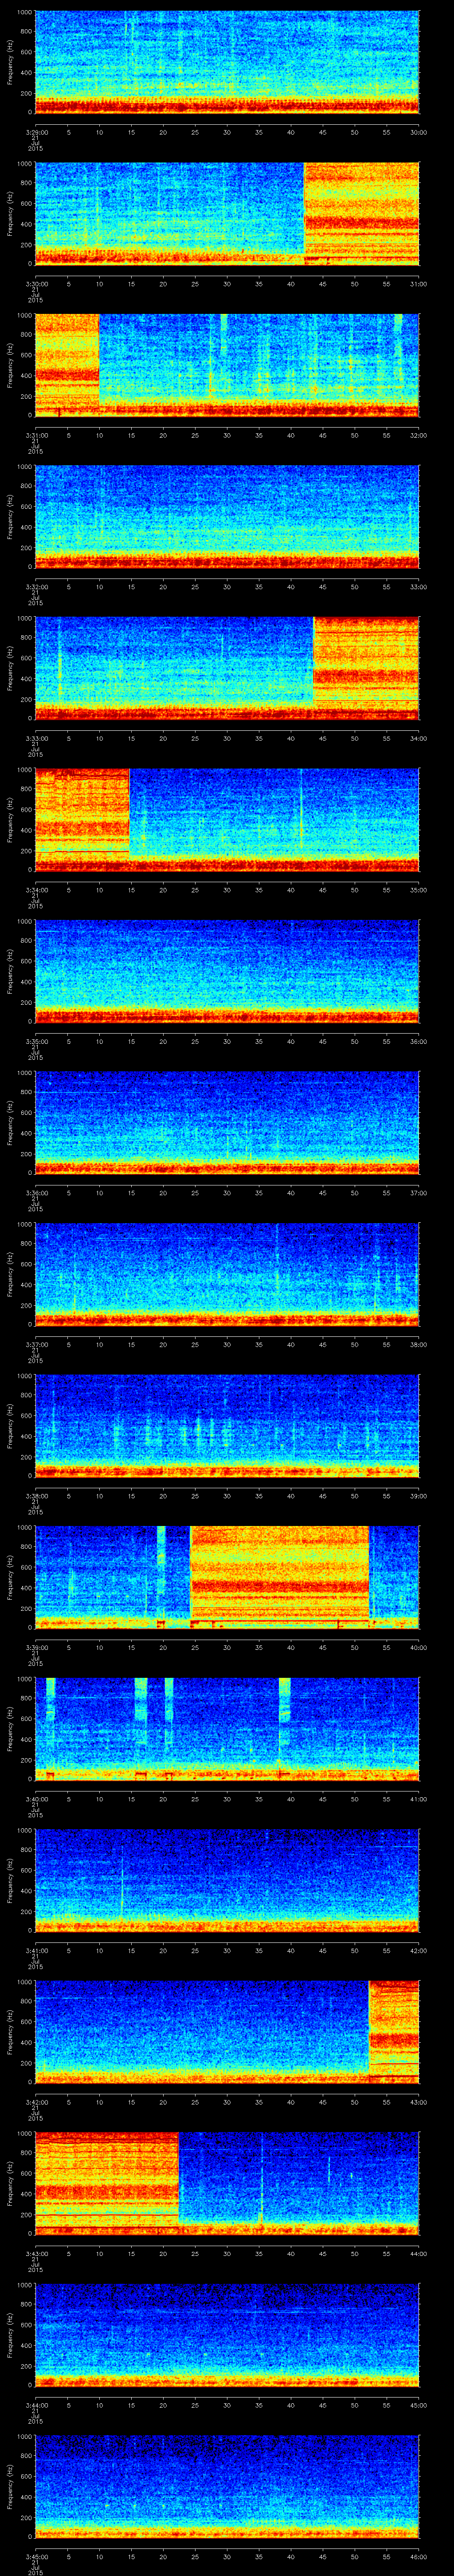Click the spectrogram panel starting at 3:32:00
Screen dimensions: 454x2576
[x=227, y=516]
